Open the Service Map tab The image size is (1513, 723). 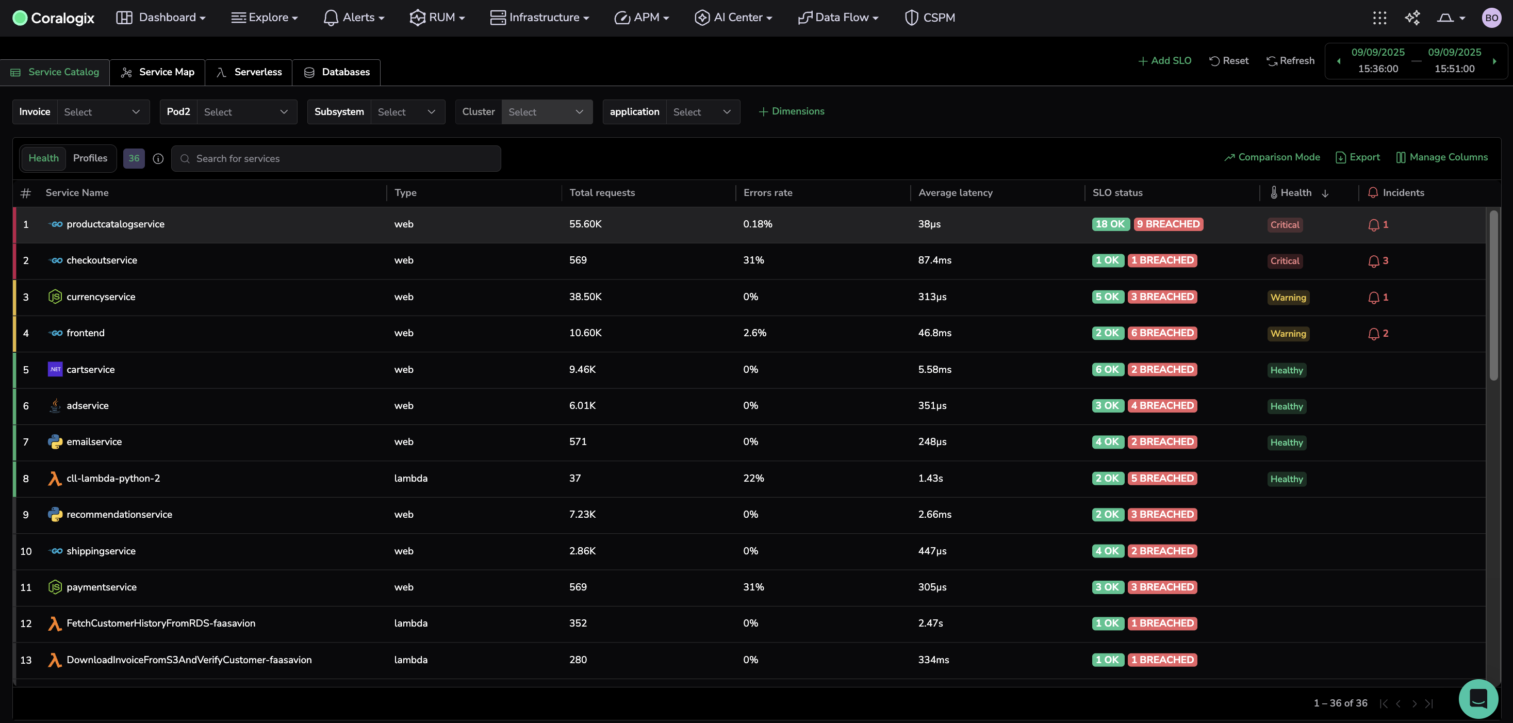coord(157,72)
